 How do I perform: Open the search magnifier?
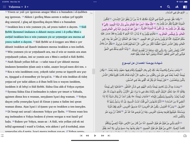click(x=168, y=7)
